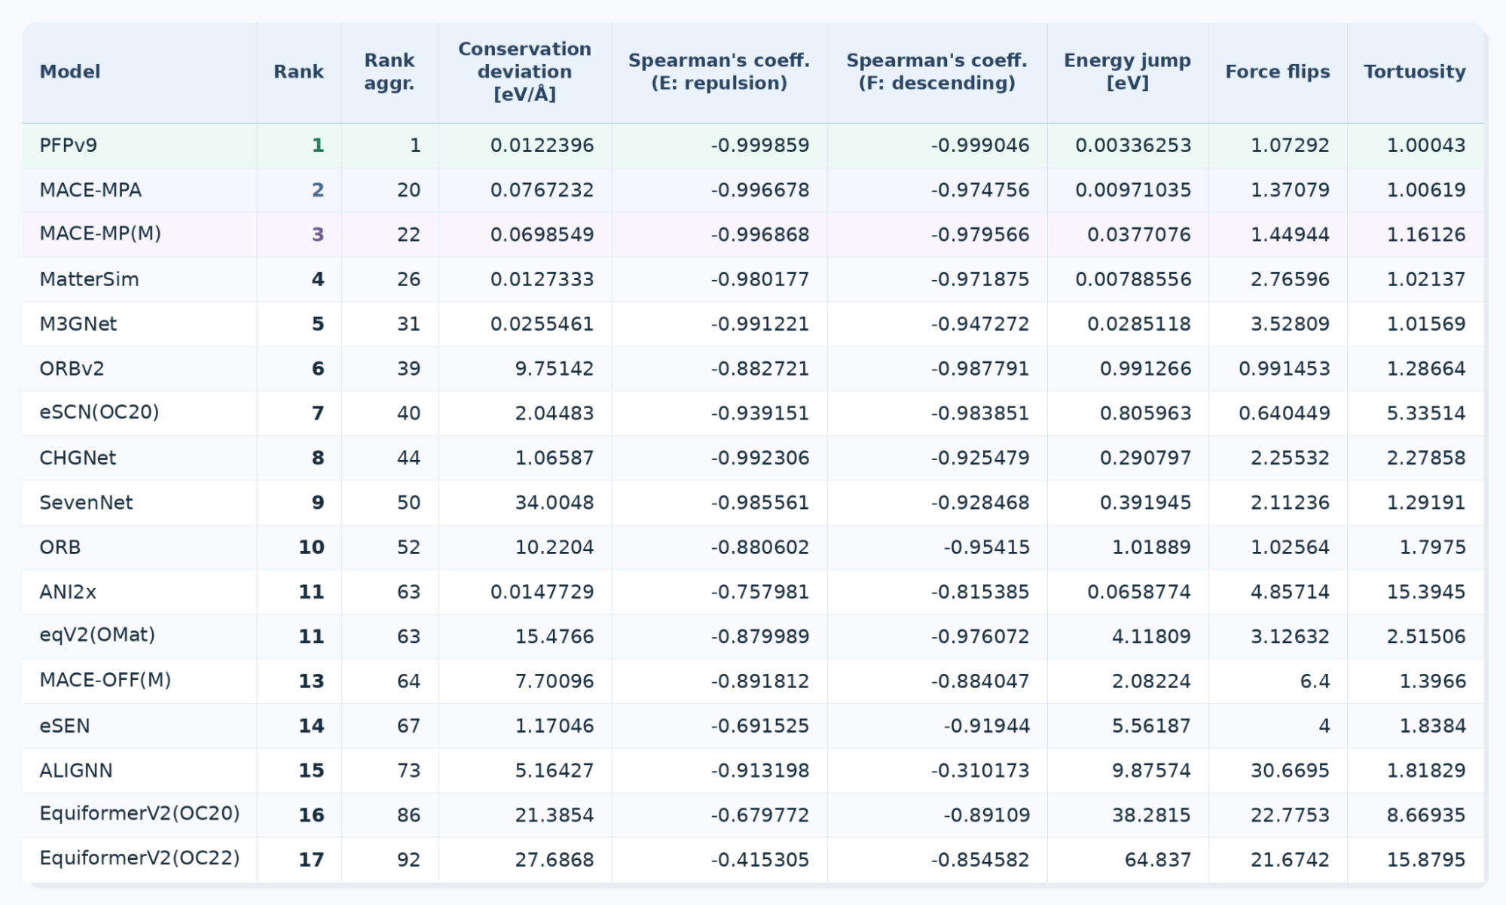Click MatterSim conservation deviation 0.0127333
Screen dimensions: 1506x905
click(x=542, y=279)
